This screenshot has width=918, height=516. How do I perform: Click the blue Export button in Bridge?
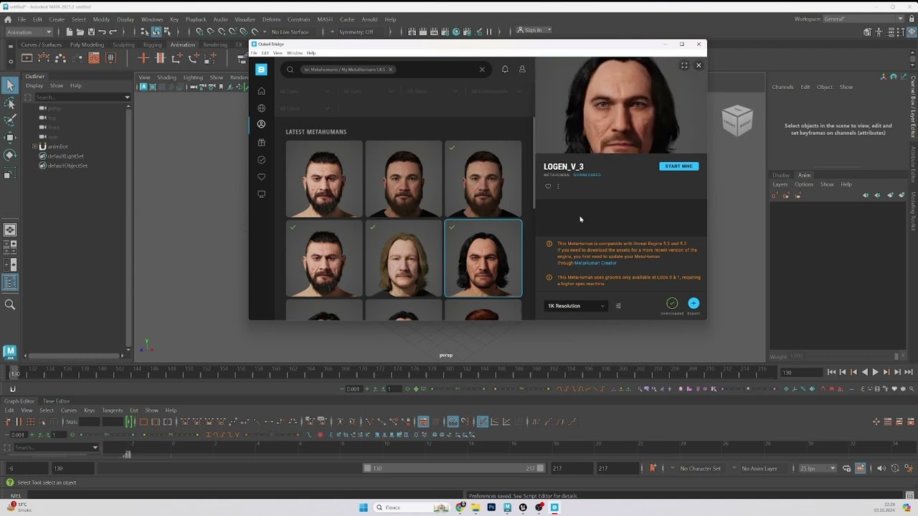tap(694, 303)
